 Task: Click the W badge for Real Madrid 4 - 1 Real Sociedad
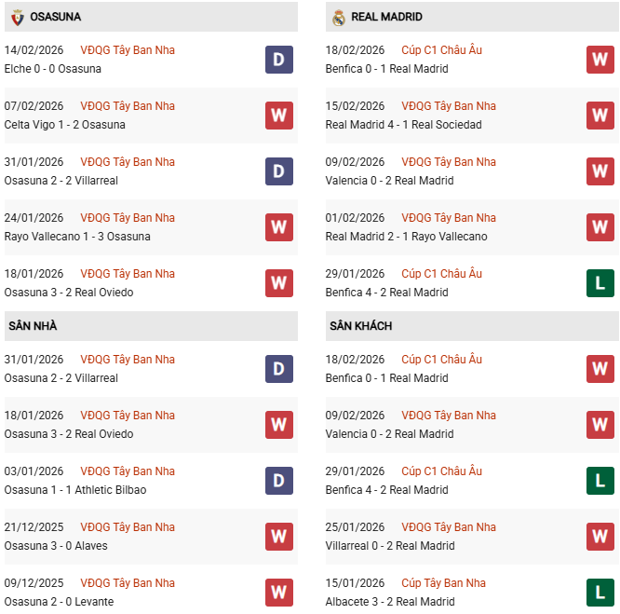[600, 116]
